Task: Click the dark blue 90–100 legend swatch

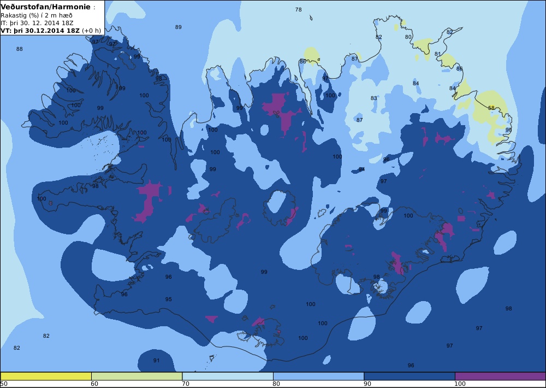Action: coord(410,376)
